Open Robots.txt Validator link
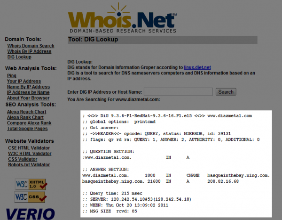Image resolution: width=282 pixels, height=220 pixels. click(29, 164)
